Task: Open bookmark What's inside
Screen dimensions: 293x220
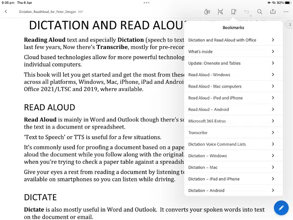Action: pos(233,51)
